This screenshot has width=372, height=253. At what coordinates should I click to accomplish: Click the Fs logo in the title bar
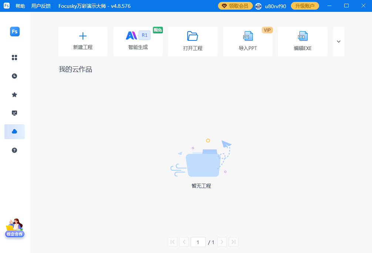point(7,6)
